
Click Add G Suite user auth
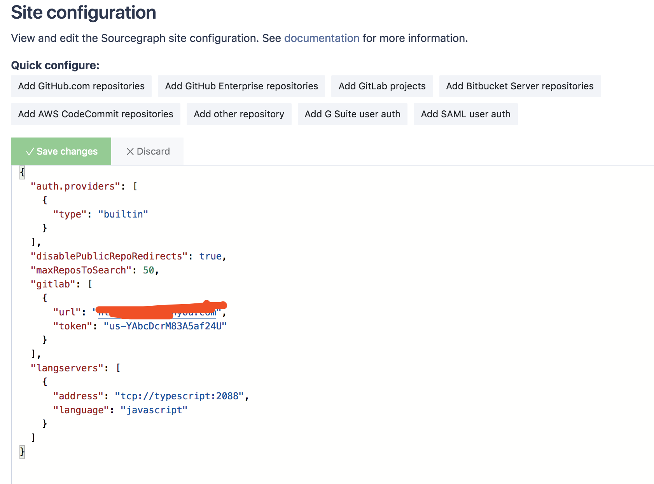click(352, 114)
